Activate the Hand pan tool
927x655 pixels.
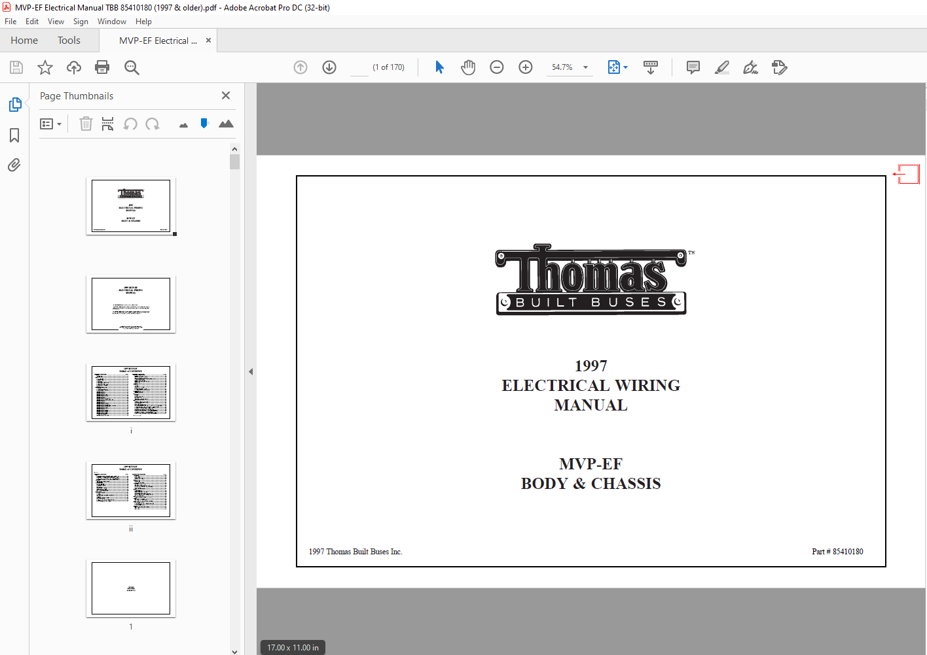pos(468,67)
